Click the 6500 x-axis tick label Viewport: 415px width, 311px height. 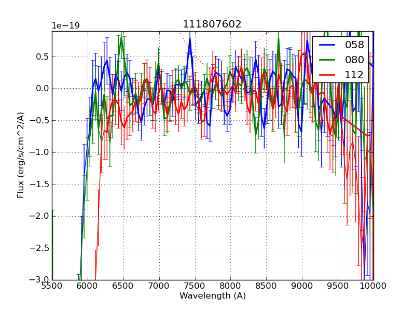coord(123,286)
